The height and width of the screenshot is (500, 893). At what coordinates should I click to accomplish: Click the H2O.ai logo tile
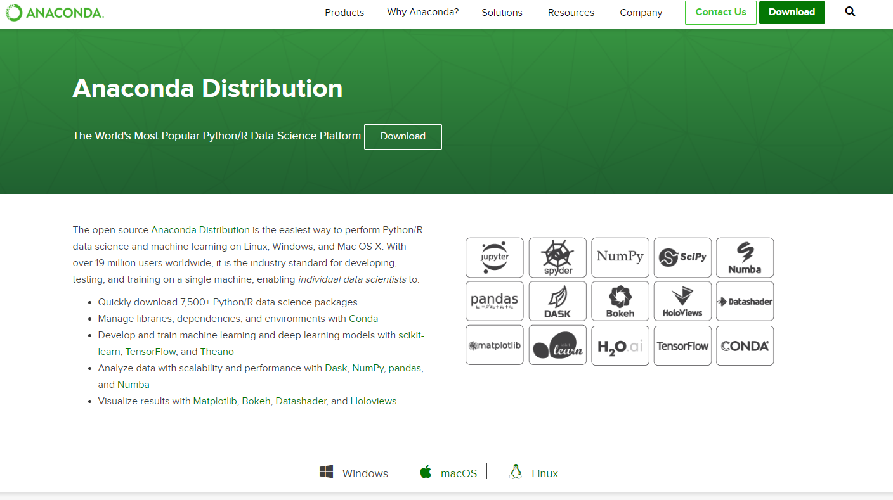[x=620, y=345]
